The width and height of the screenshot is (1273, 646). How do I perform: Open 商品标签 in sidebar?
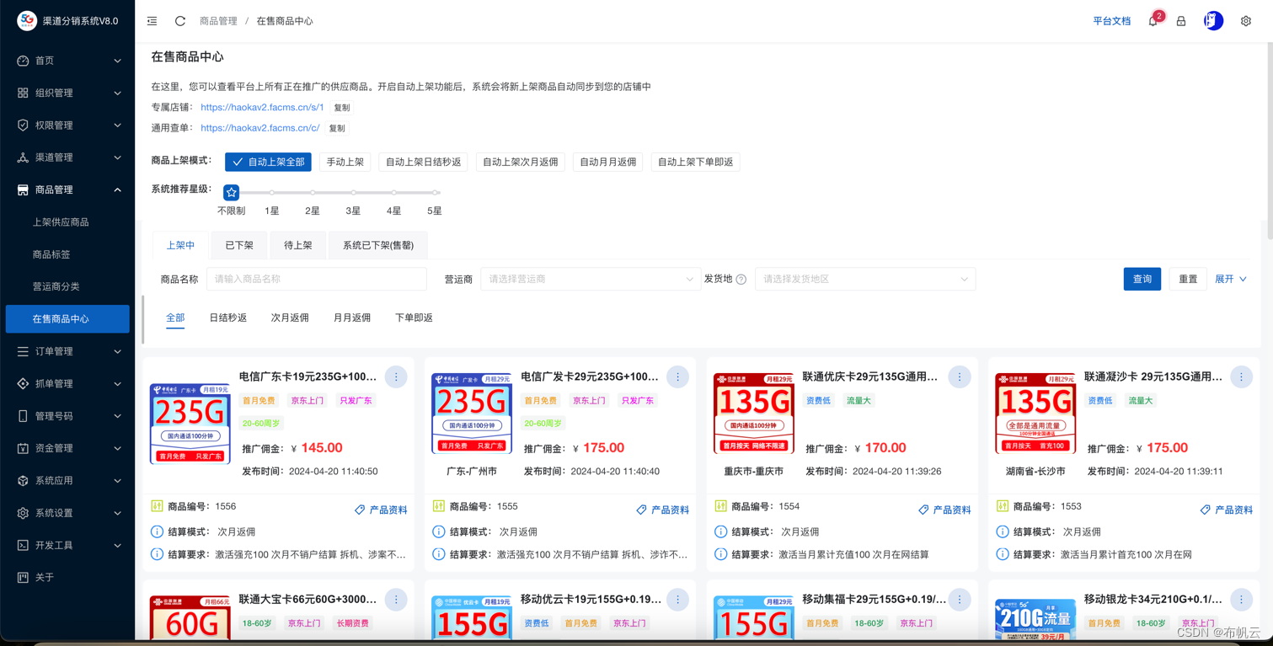coord(67,254)
